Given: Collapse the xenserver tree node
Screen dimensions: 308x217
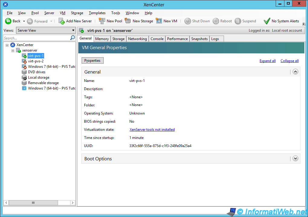Looking at the screenshot, I should pyautogui.click(x=13, y=50).
